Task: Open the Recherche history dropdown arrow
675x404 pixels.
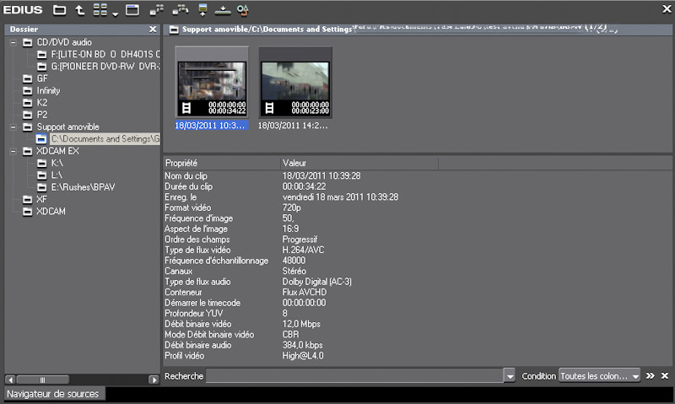Action: pyautogui.click(x=510, y=376)
